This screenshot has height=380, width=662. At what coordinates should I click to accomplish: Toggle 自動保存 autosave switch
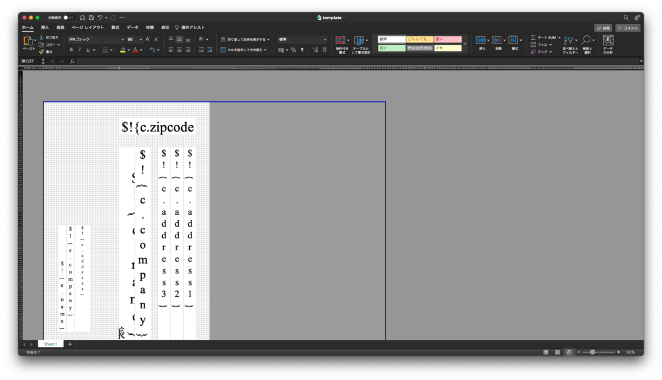(x=69, y=18)
